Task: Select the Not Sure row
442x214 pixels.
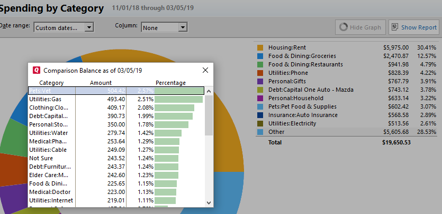Action: pos(116,158)
